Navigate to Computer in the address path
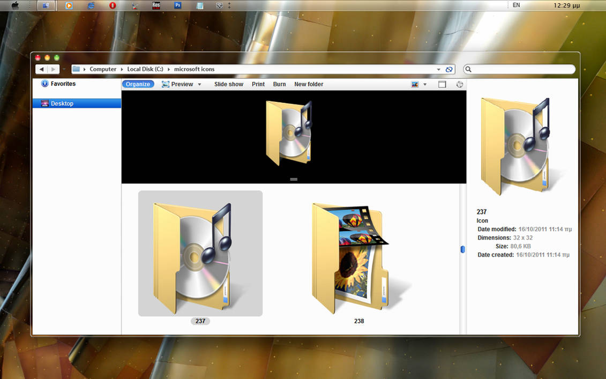Screen dimensions: 606x379 [x=103, y=69]
